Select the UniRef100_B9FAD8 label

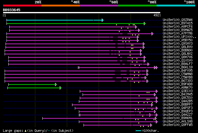(x=178, y=84)
